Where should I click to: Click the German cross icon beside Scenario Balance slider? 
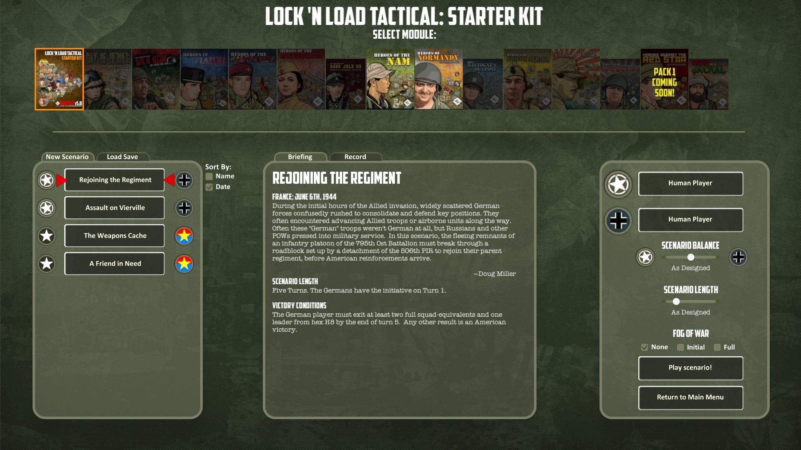pos(738,257)
